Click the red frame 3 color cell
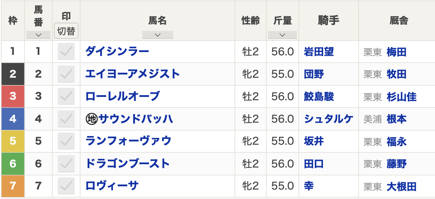This screenshot has width=435, height=199. pos(13,97)
